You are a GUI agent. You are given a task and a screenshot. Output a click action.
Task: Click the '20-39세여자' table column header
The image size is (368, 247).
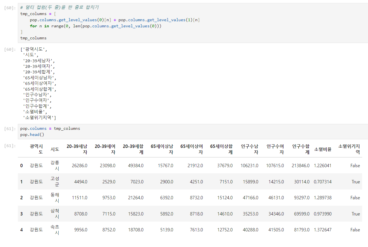pos(105,149)
